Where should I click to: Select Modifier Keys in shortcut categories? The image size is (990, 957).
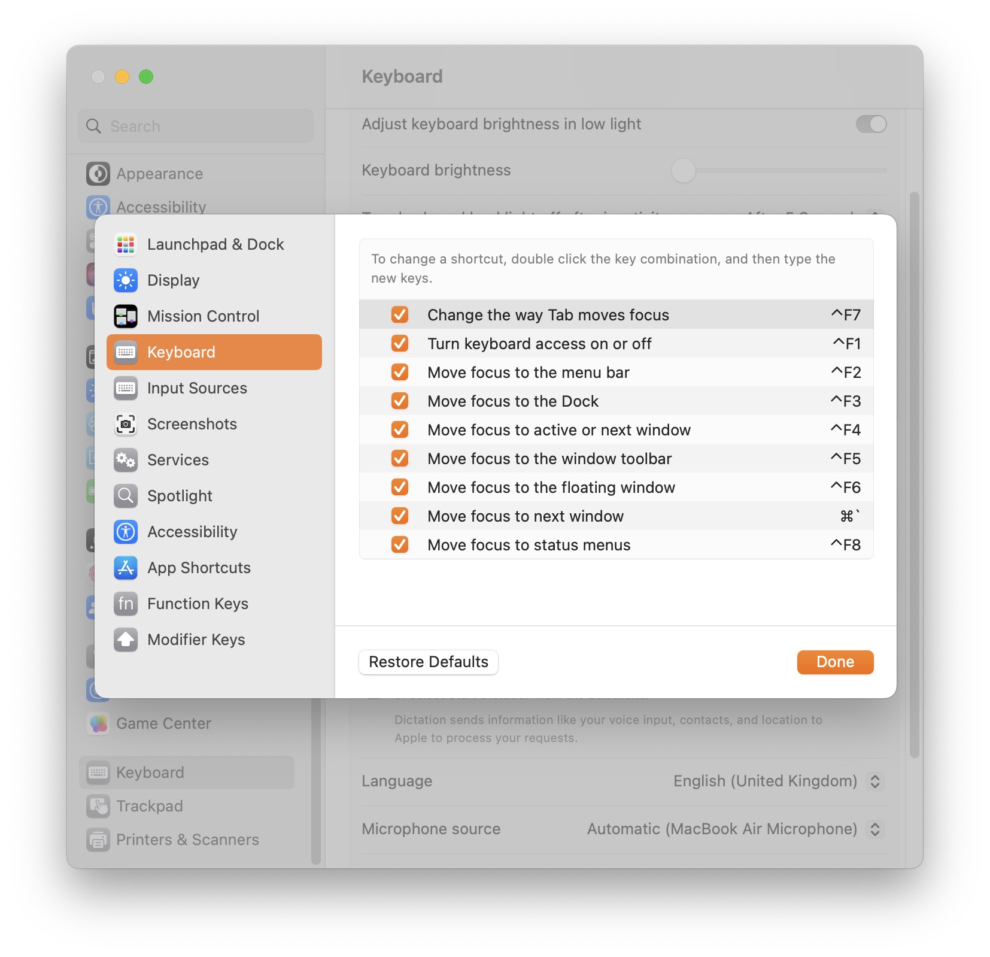(x=196, y=640)
